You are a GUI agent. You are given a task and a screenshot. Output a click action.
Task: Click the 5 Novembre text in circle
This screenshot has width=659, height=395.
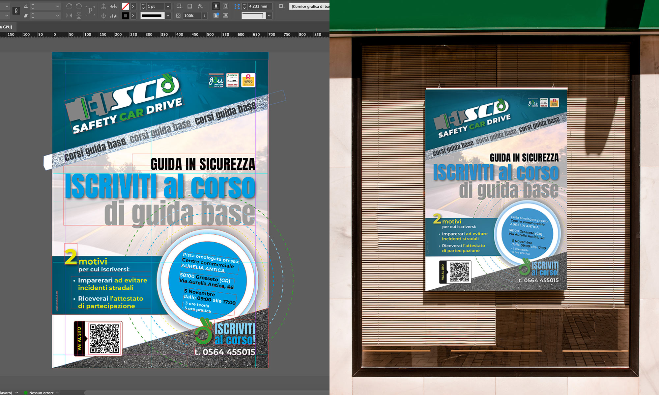pyautogui.click(x=199, y=293)
